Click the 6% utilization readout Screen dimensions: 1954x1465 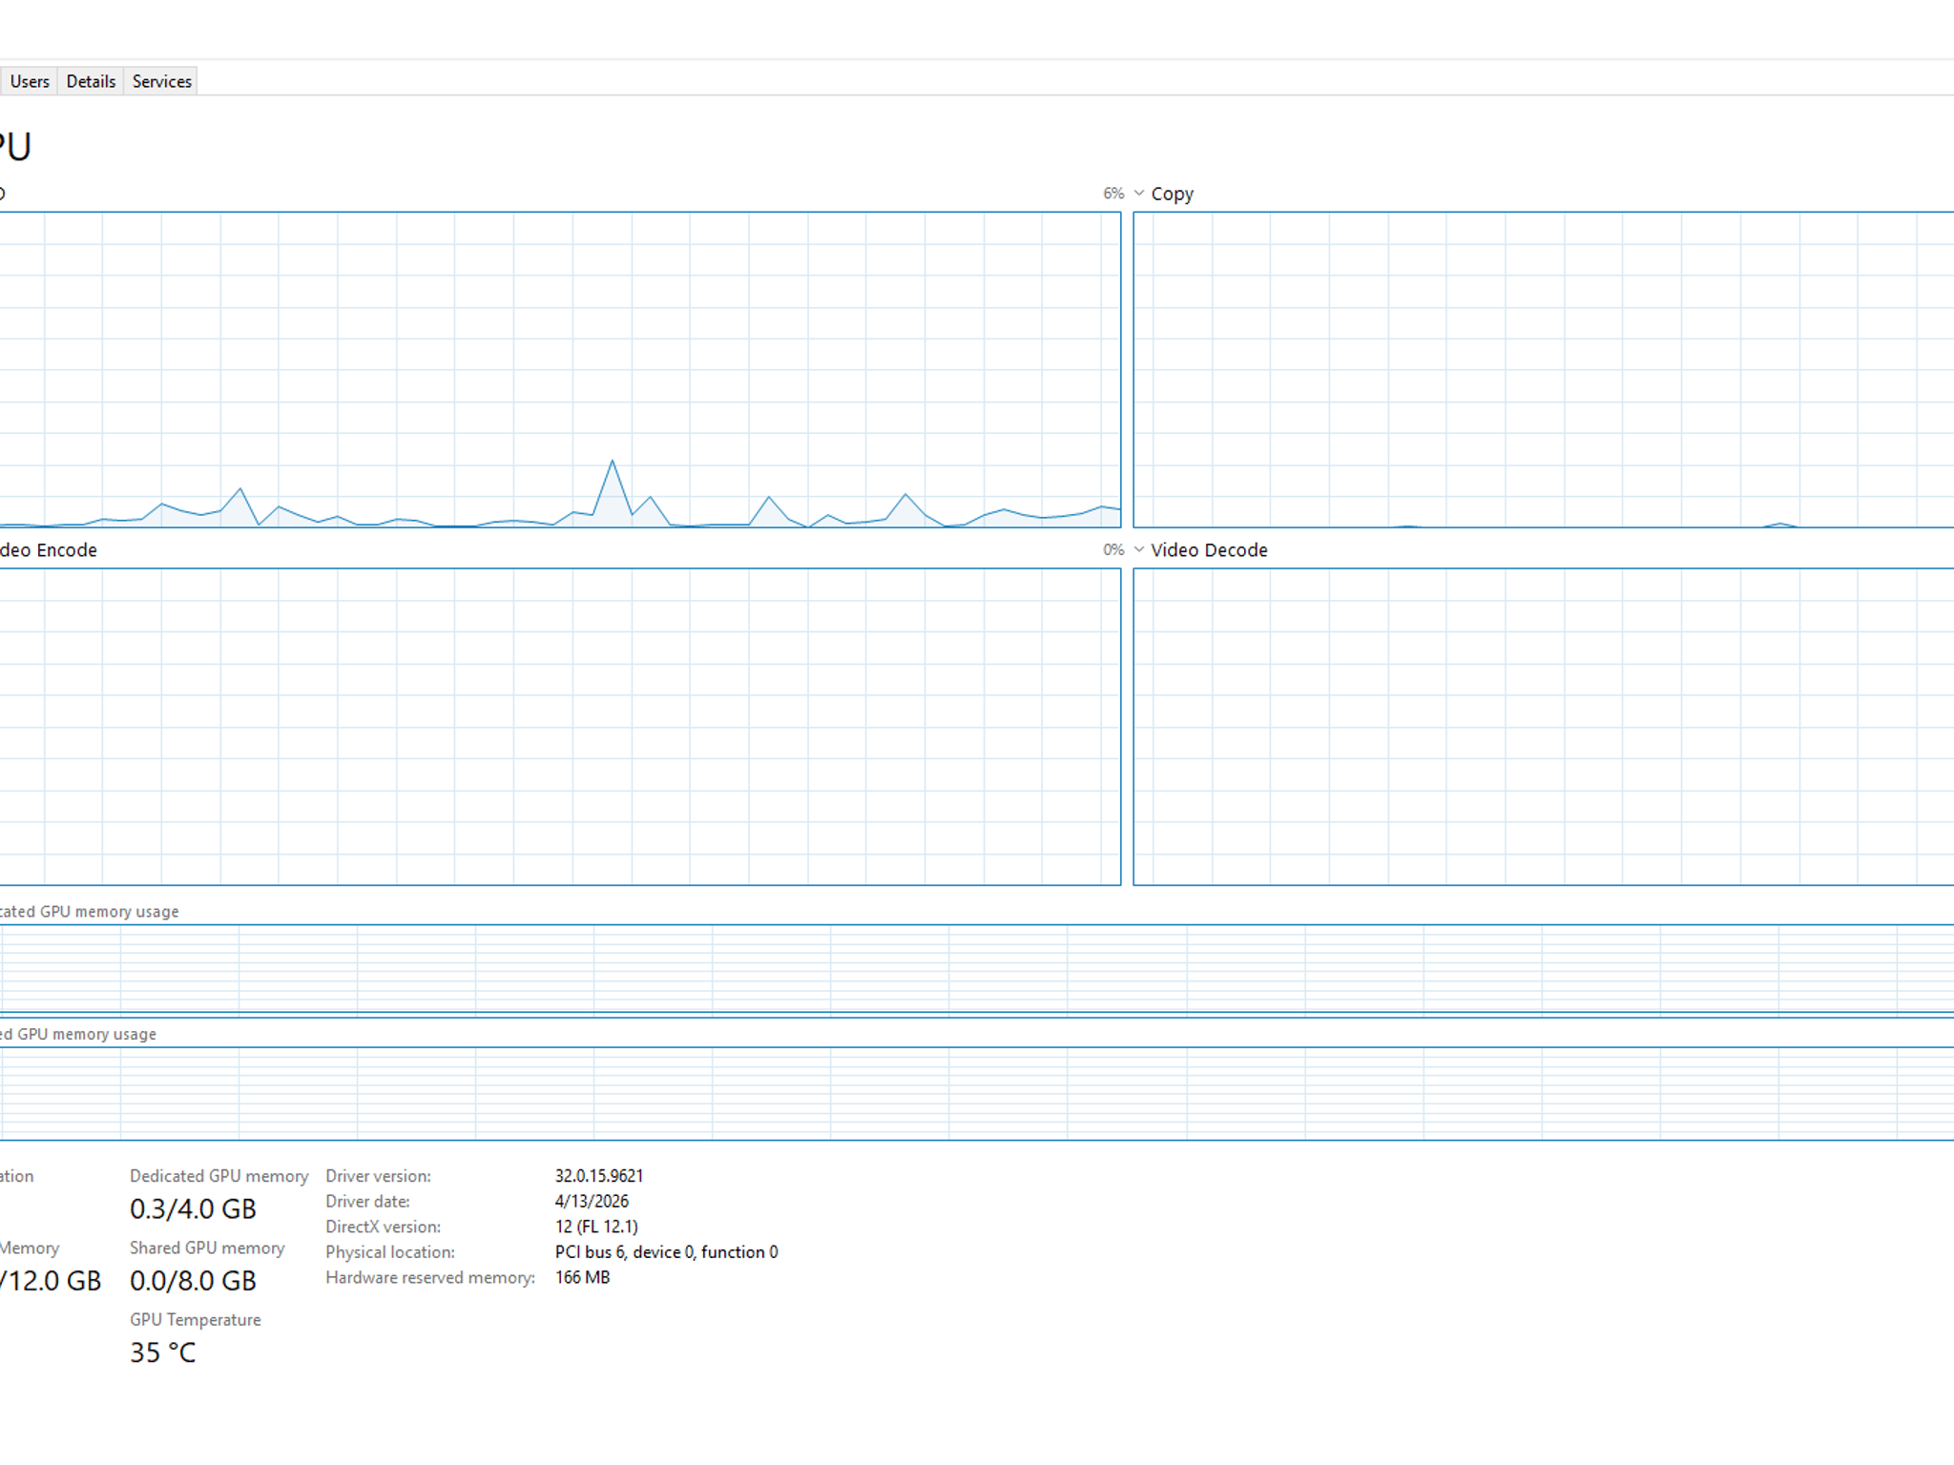[x=1113, y=194]
